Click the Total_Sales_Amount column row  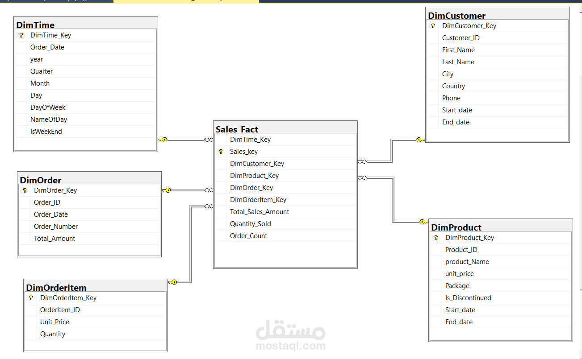285,212
